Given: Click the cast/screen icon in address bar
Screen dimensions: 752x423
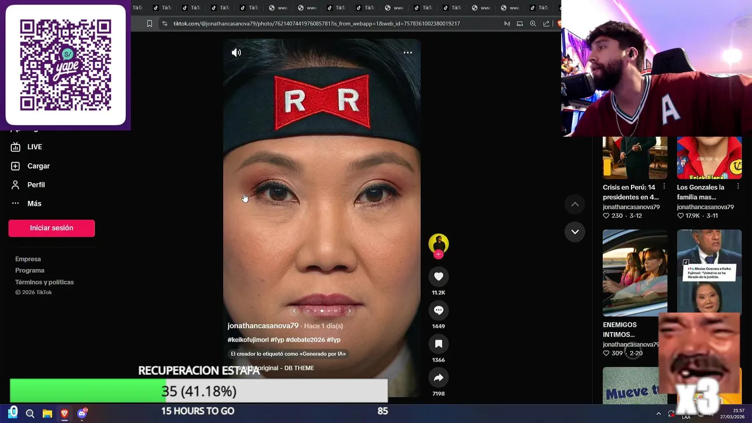Looking at the screenshot, I should coord(519,23).
